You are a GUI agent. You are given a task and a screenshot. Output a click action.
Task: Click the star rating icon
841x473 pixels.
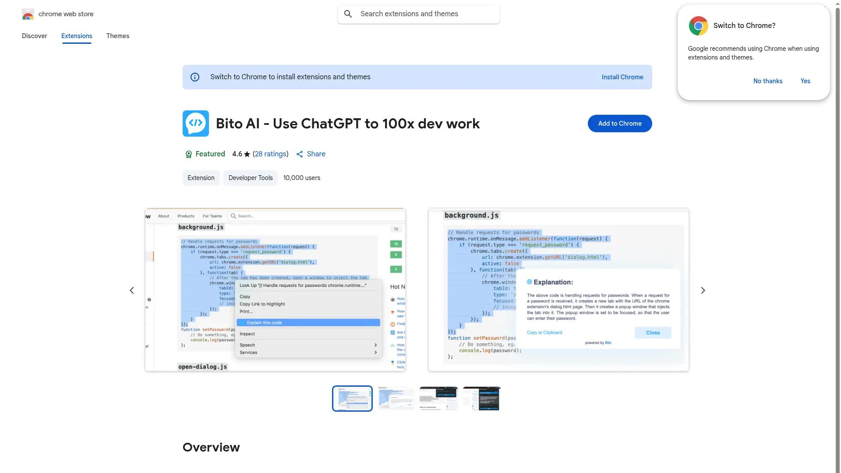point(247,154)
